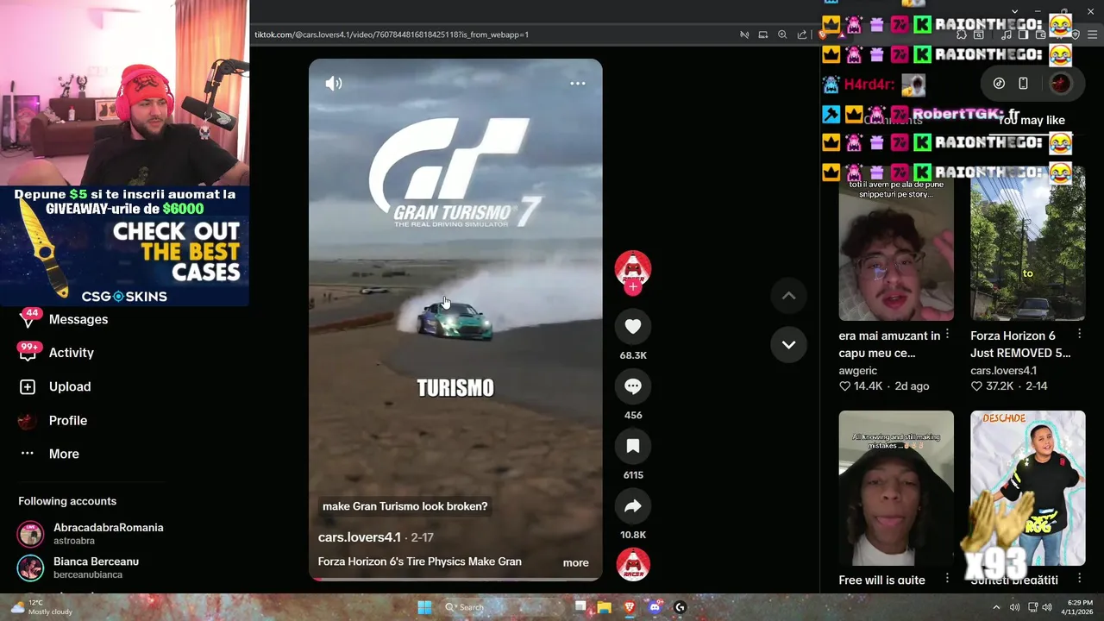Open options menu for 'Forza Horizon 6' recommendation

pyautogui.click(x=1079, y=334)
